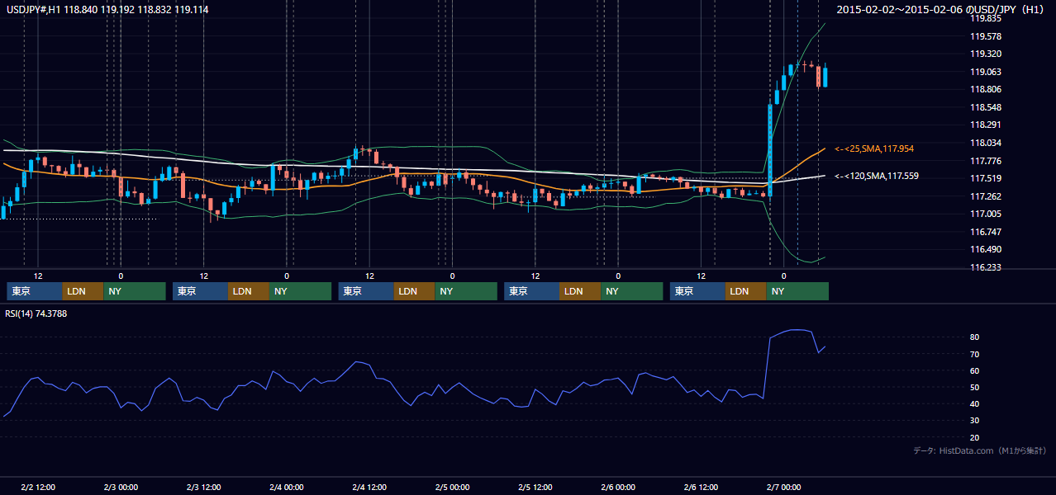Click the 117.776 price axis label
This screenshot has width=1056, height=495.
tap(985, 161)
